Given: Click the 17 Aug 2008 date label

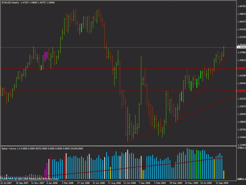Looking at the screenshot, I should click(x=115, y=183).
